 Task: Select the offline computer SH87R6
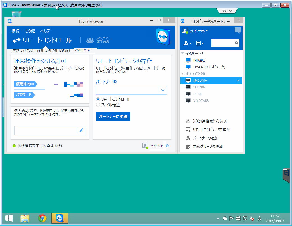click(x=199, y=87)
